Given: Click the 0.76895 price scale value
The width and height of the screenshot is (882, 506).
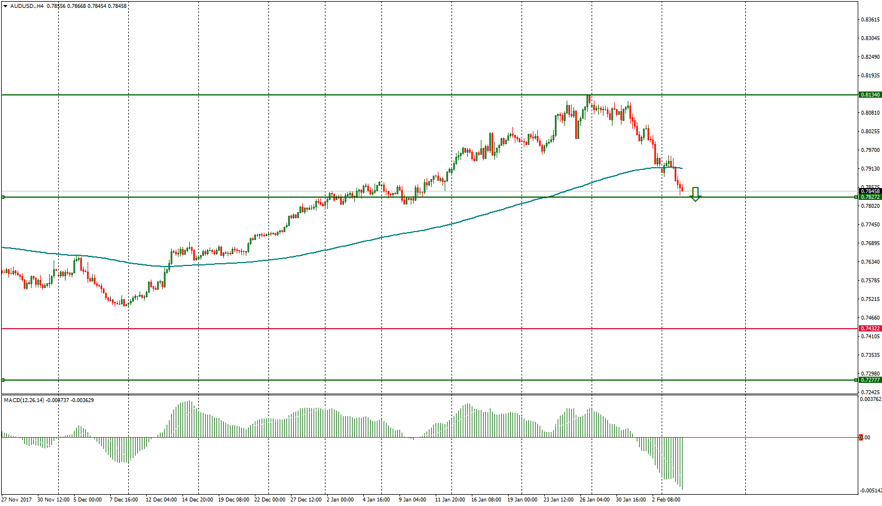Looking at the screenshot, I should [x=870, y=243].
